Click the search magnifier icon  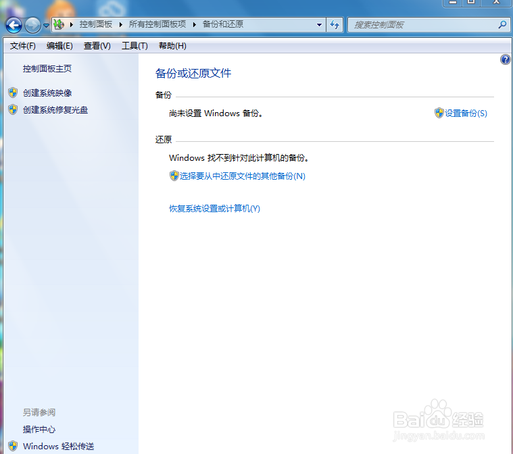[502, 24]
